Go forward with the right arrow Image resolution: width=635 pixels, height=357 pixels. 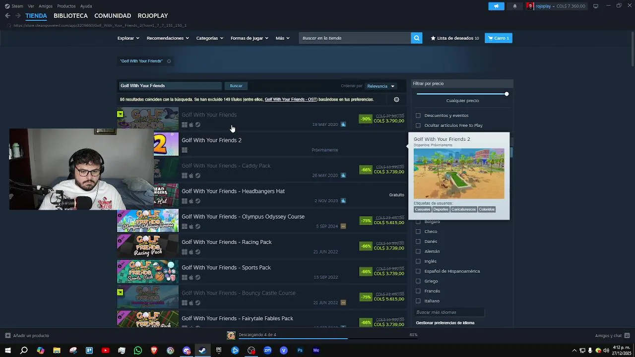(x=18, y=16)
